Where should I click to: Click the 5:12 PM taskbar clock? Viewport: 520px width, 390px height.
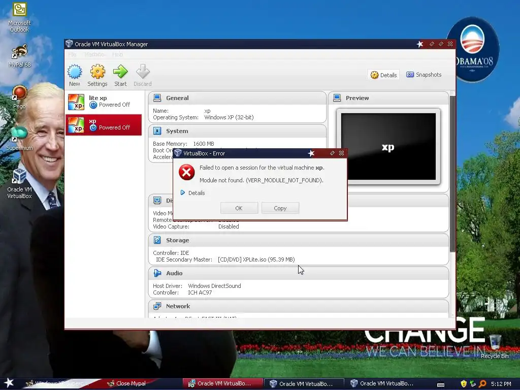click(501, 384)
